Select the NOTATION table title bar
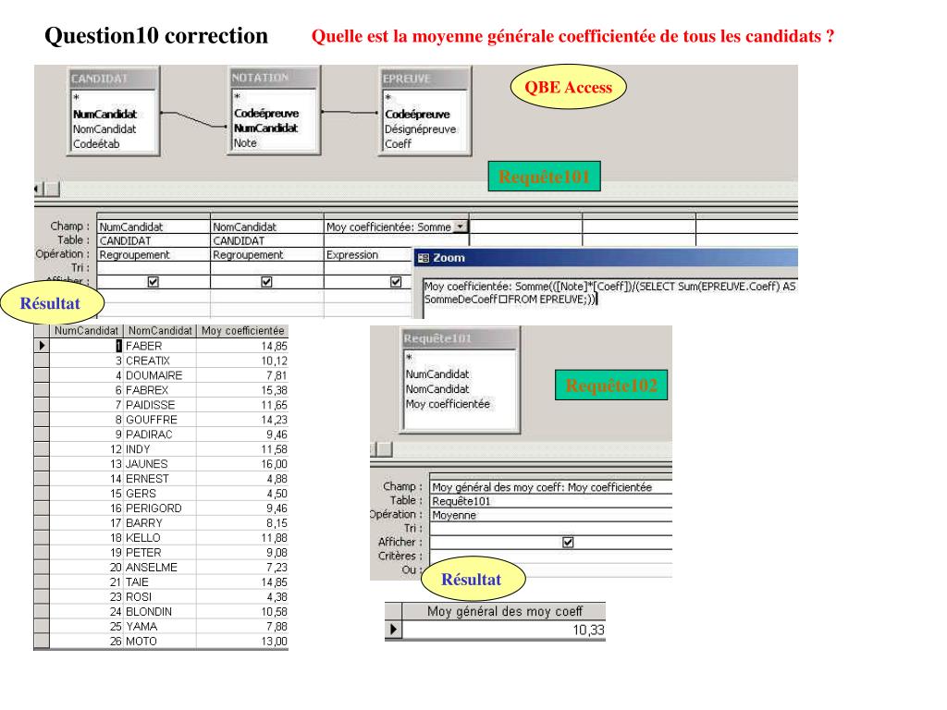This screenshot has width=947, height=710. 274,78
